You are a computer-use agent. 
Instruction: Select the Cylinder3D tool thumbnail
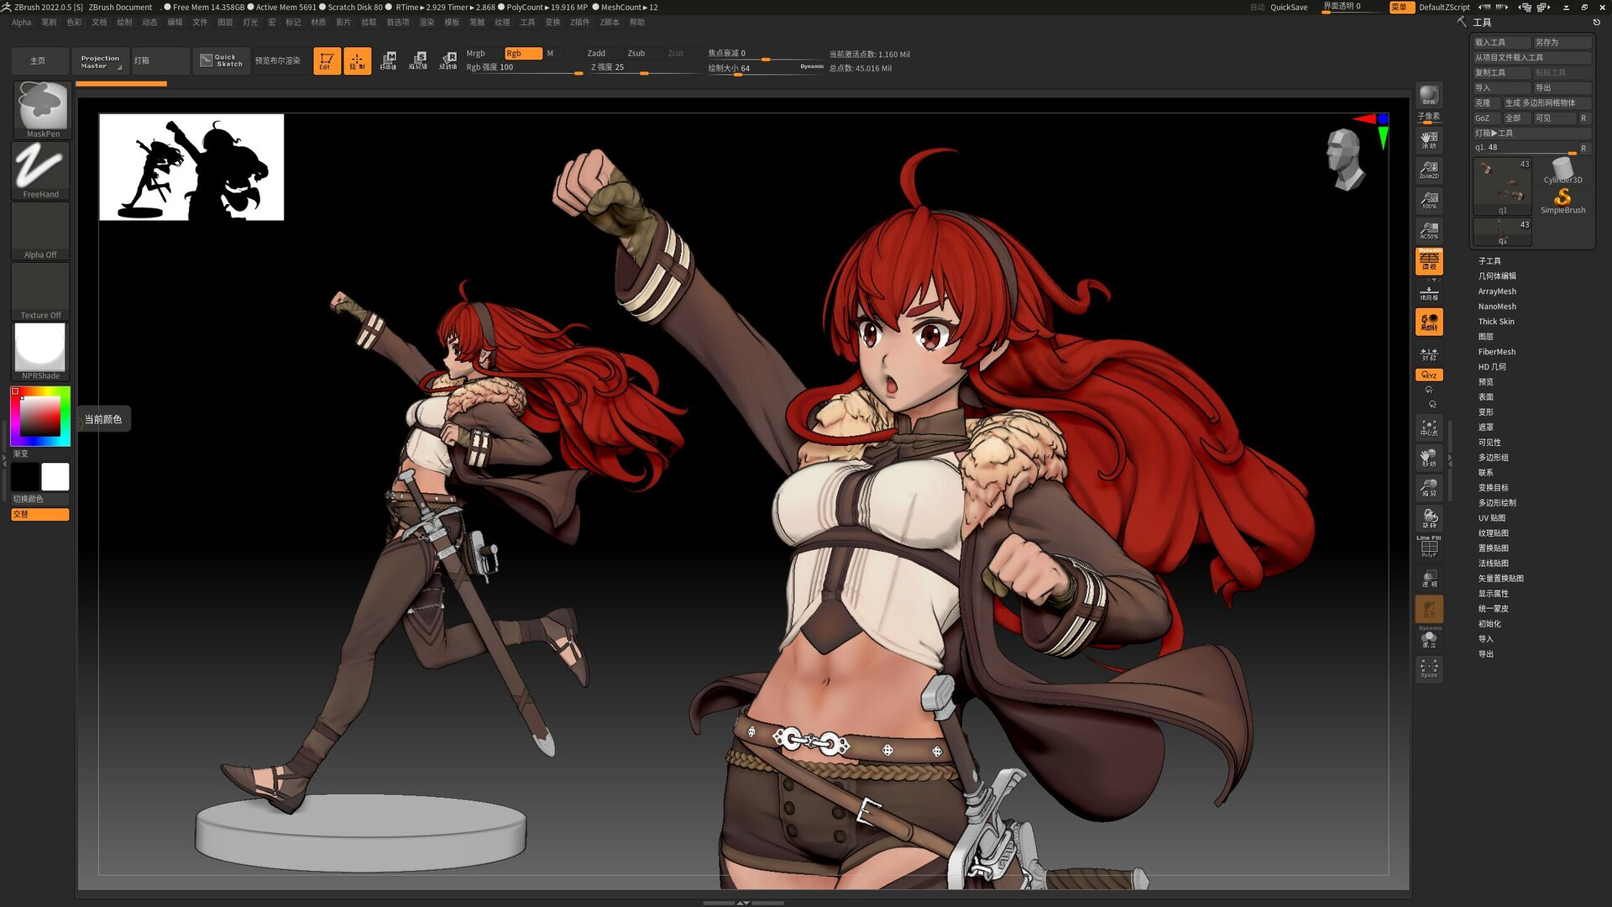(x=1562, y=171)
